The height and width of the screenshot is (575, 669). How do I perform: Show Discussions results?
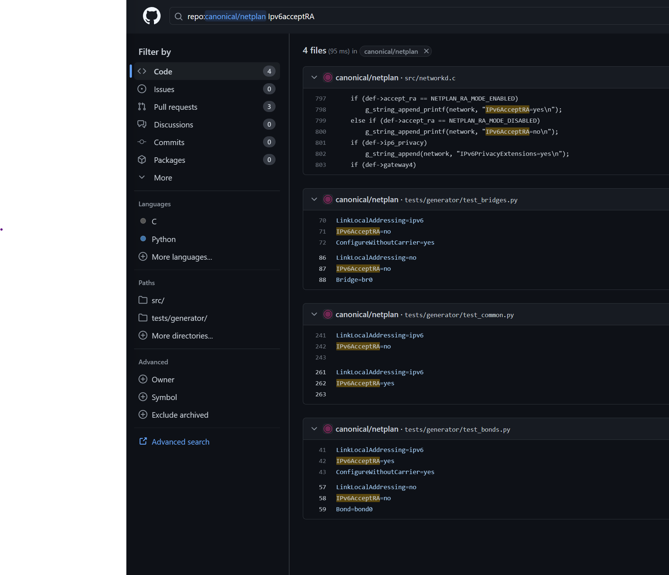coord(173,125)
